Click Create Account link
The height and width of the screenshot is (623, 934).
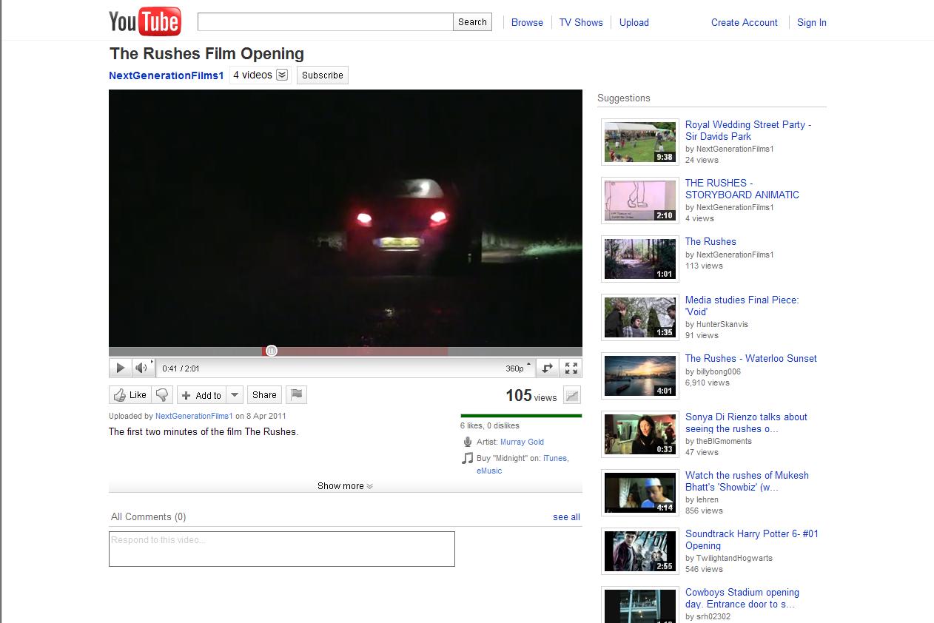[745, 22]
